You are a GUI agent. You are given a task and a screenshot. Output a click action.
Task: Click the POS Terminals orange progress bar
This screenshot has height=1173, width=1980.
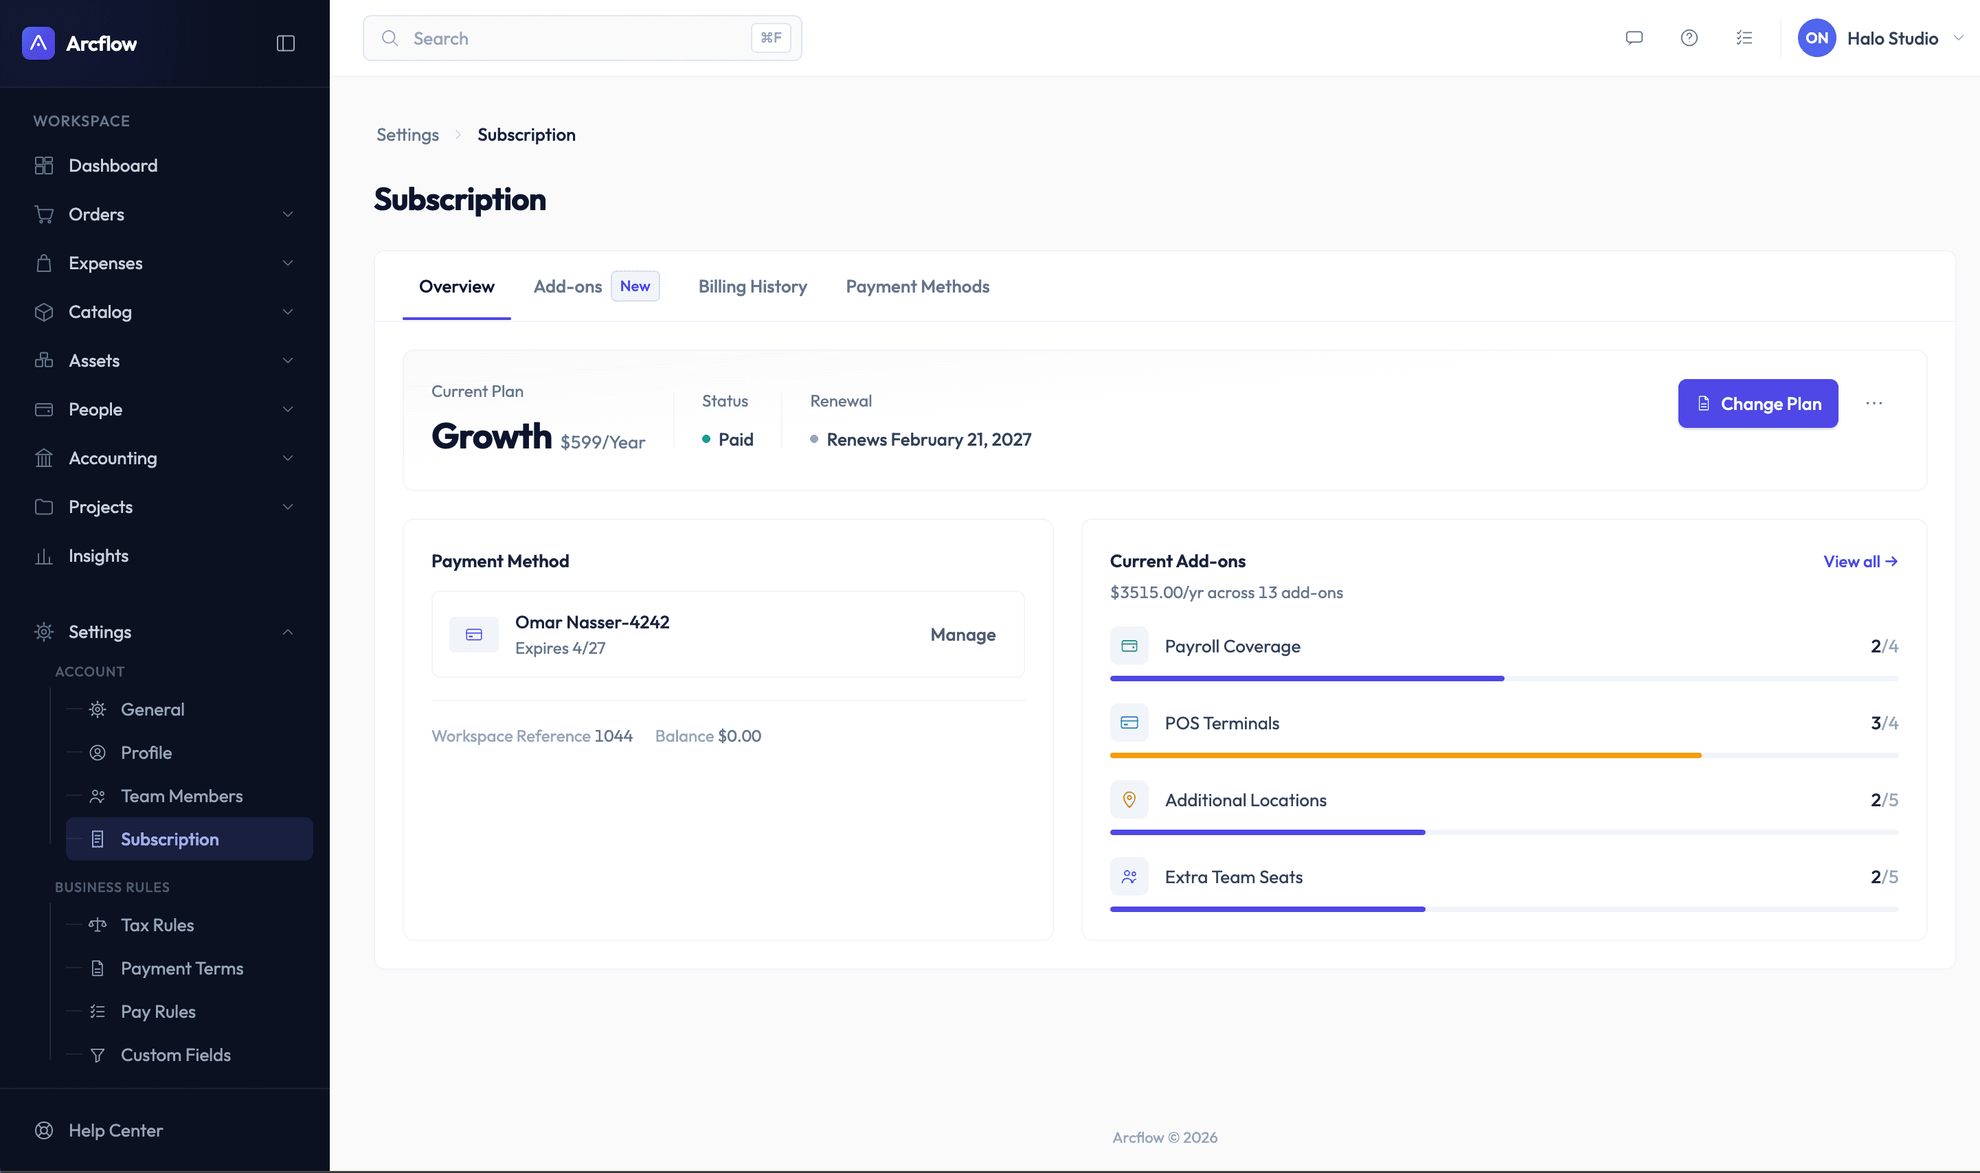pos(1504,755)
